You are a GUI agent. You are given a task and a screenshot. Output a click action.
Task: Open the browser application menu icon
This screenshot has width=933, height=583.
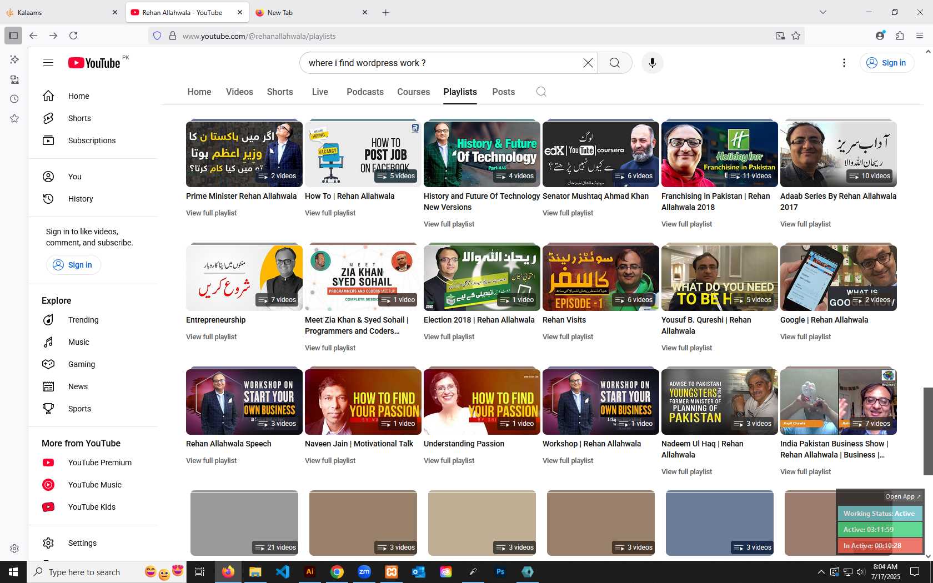point(920,36)
